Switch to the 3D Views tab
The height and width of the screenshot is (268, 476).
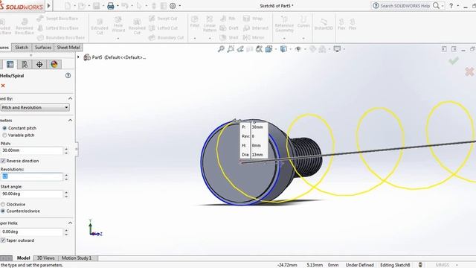click(x=45, y=258)
